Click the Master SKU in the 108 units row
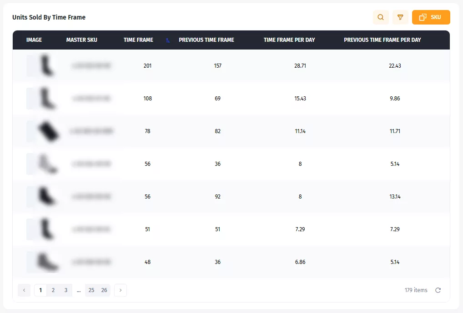The width and height of the screenshot is (463, 313). [x=91, y=99]
